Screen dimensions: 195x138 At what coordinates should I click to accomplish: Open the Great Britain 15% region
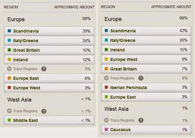49,50
